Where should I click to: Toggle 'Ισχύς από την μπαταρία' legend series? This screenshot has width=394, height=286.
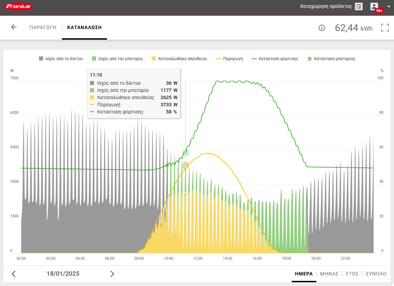[117, 59]
